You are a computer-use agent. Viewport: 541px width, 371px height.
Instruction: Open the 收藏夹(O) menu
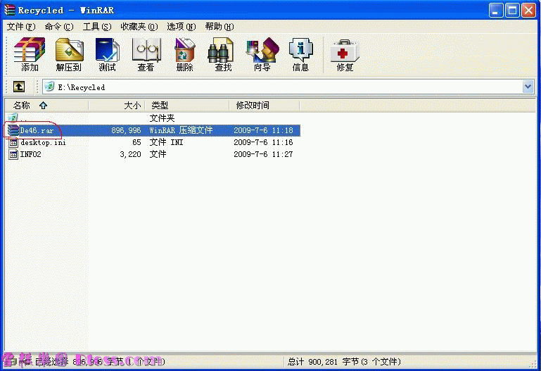(139, 27)
